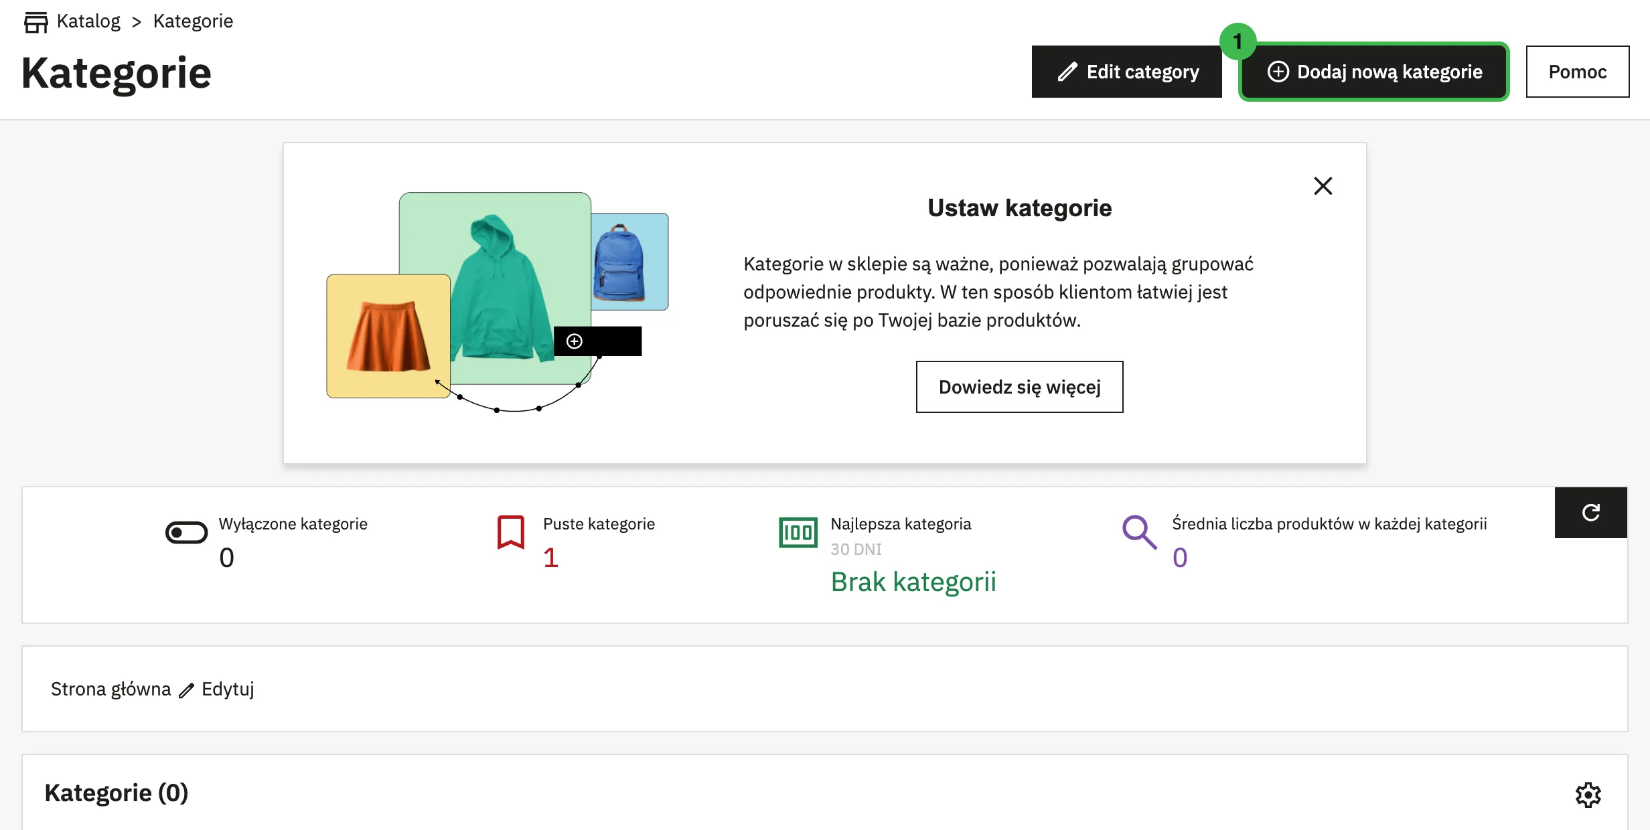Click the red bookmark Puste kategorie icon
The height and width of the screenshot is (830, 1650).
[510, 532]
